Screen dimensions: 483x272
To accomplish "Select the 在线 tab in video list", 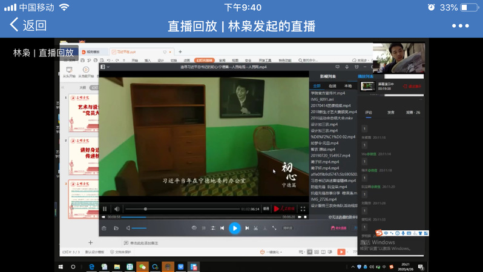I will pyautogui.click(x=332, y=86).
